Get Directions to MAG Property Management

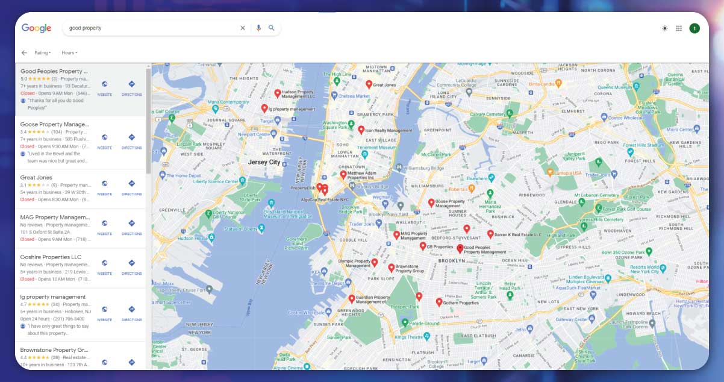(x=132, y=227)
